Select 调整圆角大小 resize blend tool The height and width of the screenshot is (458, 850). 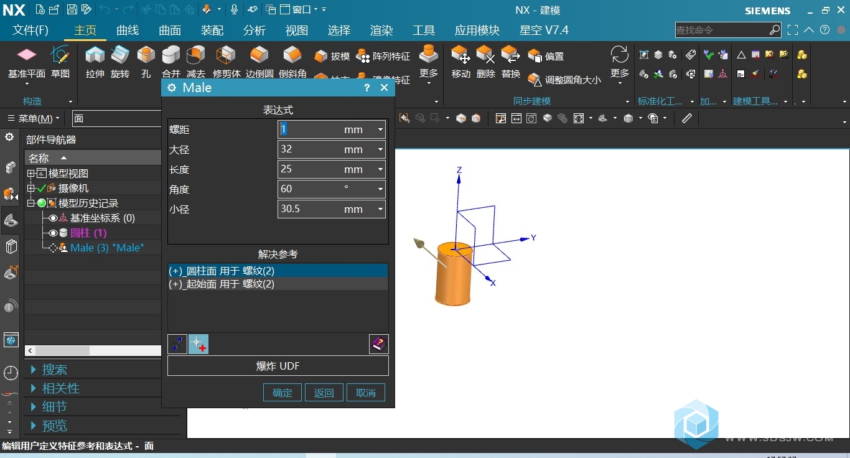pyautogui.click(x=564, y=80)
